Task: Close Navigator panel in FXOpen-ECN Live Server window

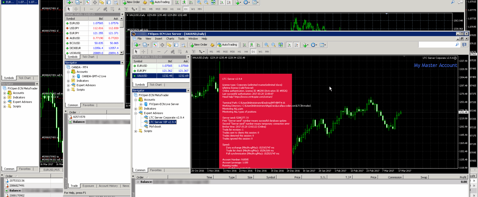Action: (x=188, y=91)
